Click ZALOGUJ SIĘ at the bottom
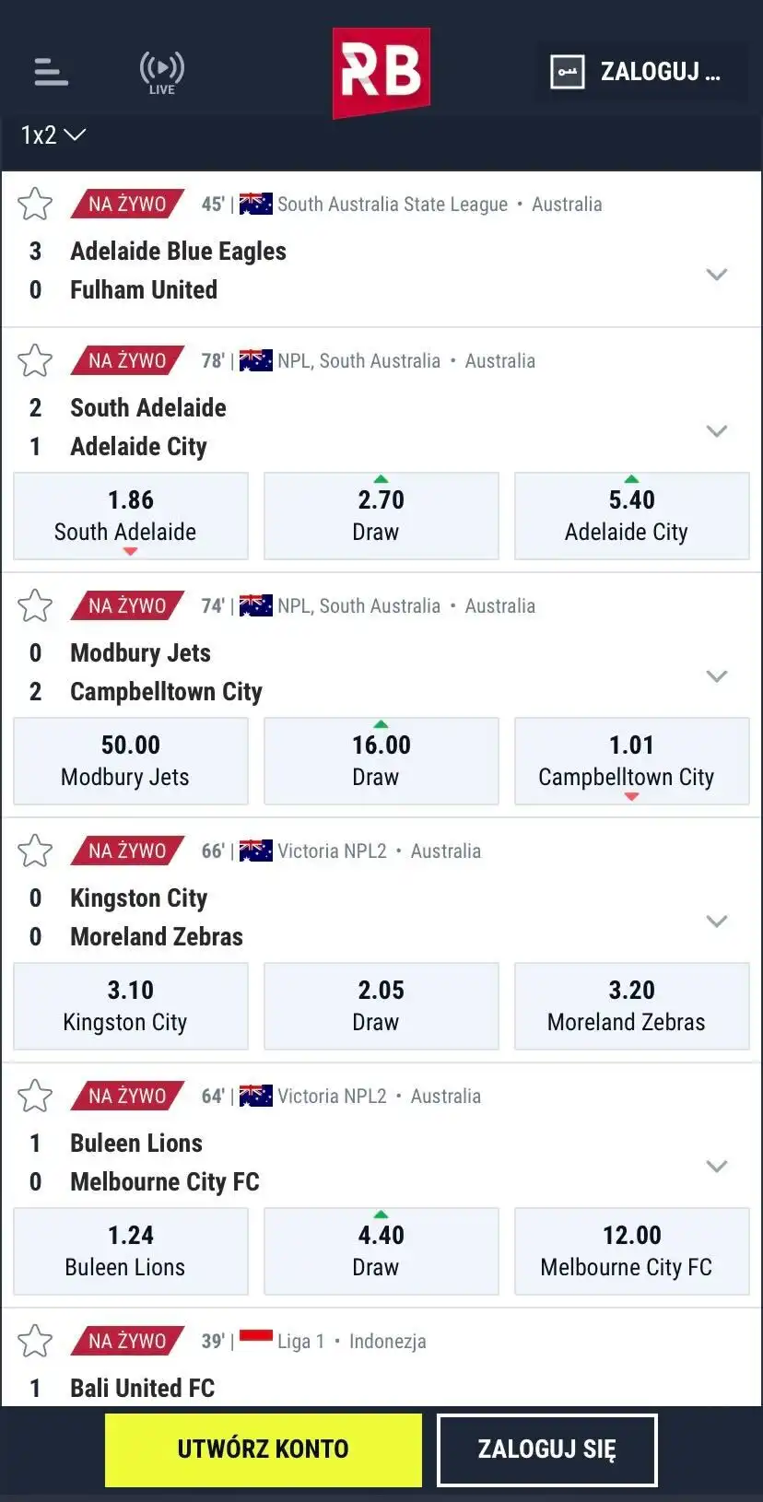The height and width of the screenshot is (1502, 763). 546,1449
